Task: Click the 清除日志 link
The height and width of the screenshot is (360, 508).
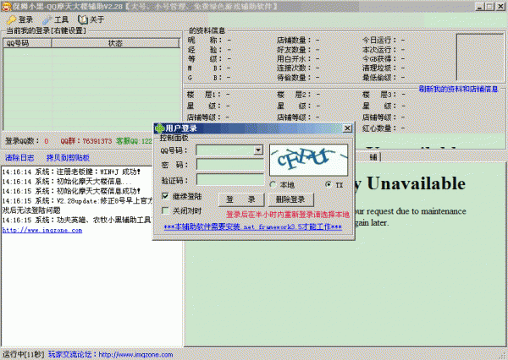Action: click(x=19, y=158)
